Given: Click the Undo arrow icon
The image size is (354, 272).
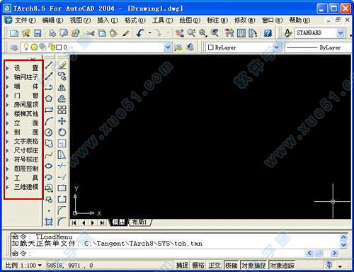Looking at the screenshot, I should tap(140, 33).
